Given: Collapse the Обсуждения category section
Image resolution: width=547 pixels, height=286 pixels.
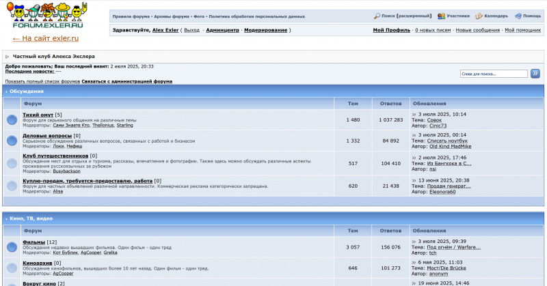Looking at the screenshot, I should point(6,91).
